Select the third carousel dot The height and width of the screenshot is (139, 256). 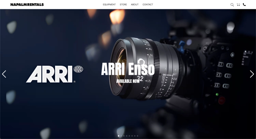pos(124,136)
